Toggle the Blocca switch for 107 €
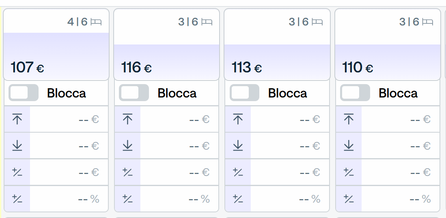The height and width of the screenshot is (218, 446). (23, 93)
